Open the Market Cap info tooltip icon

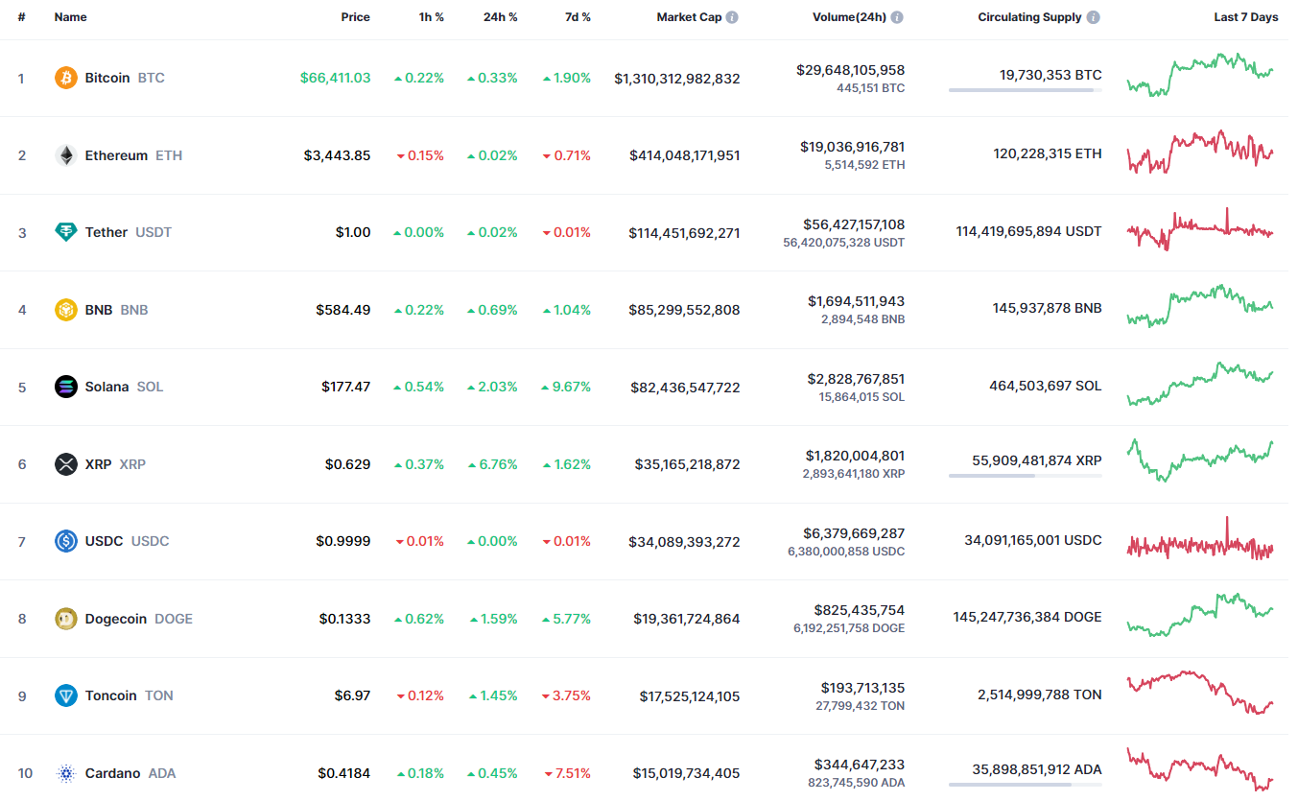732,17
